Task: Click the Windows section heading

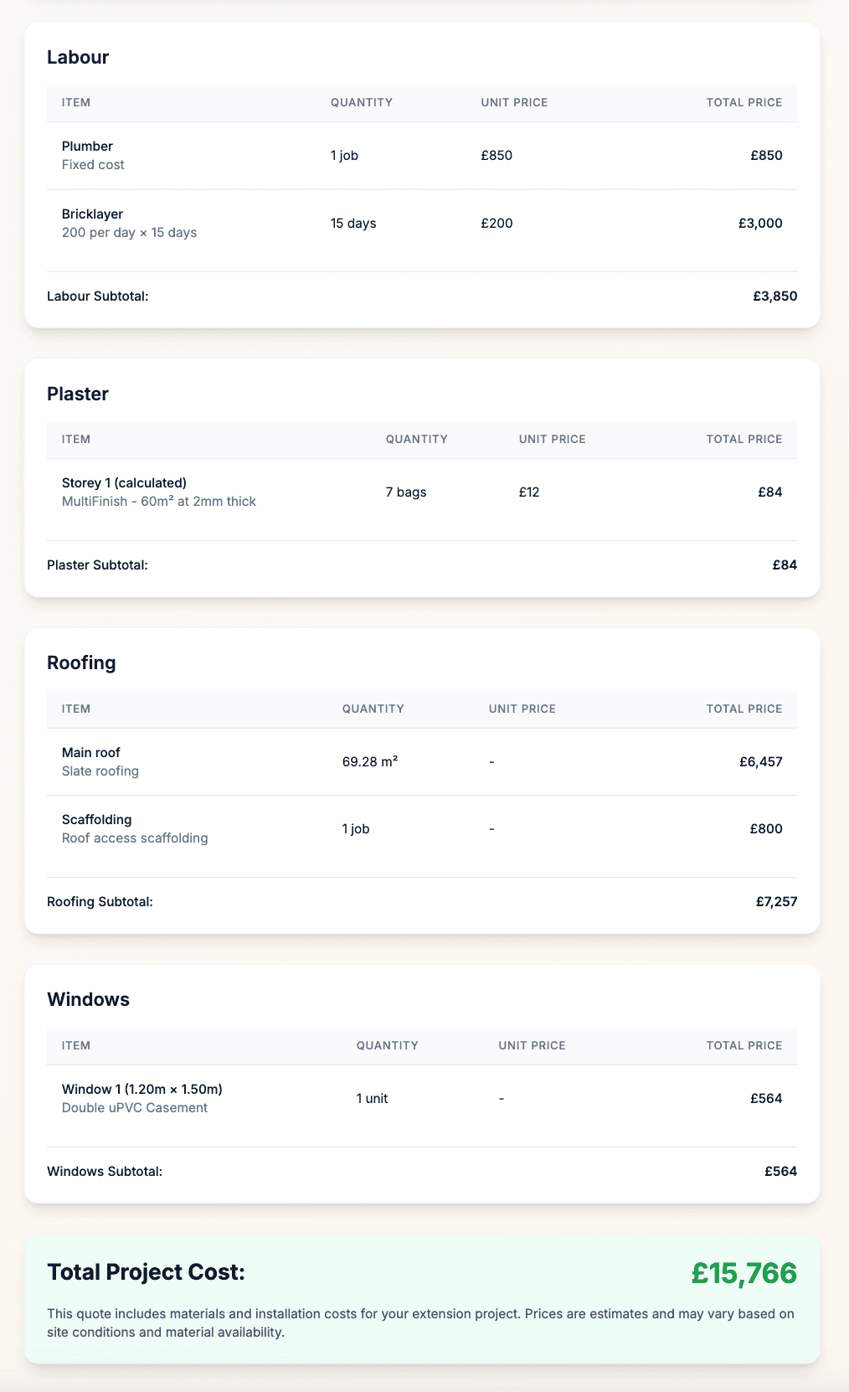Action: coord(88,999)
